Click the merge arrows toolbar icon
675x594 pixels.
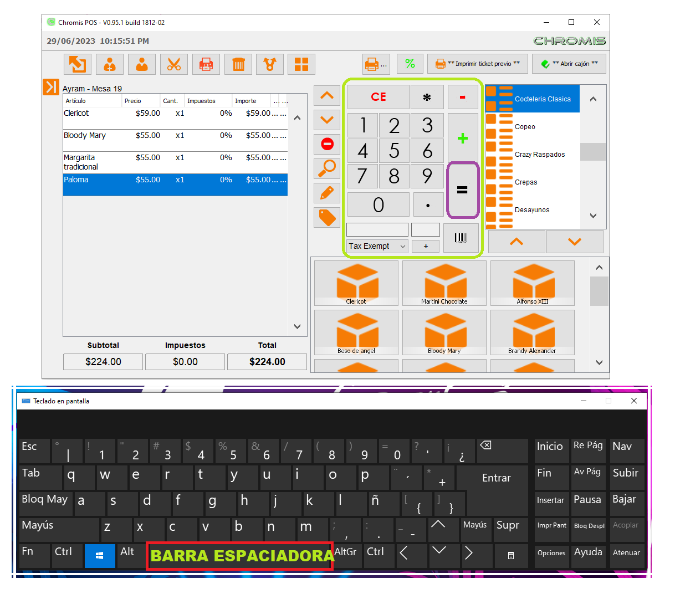tap(270, 64)
